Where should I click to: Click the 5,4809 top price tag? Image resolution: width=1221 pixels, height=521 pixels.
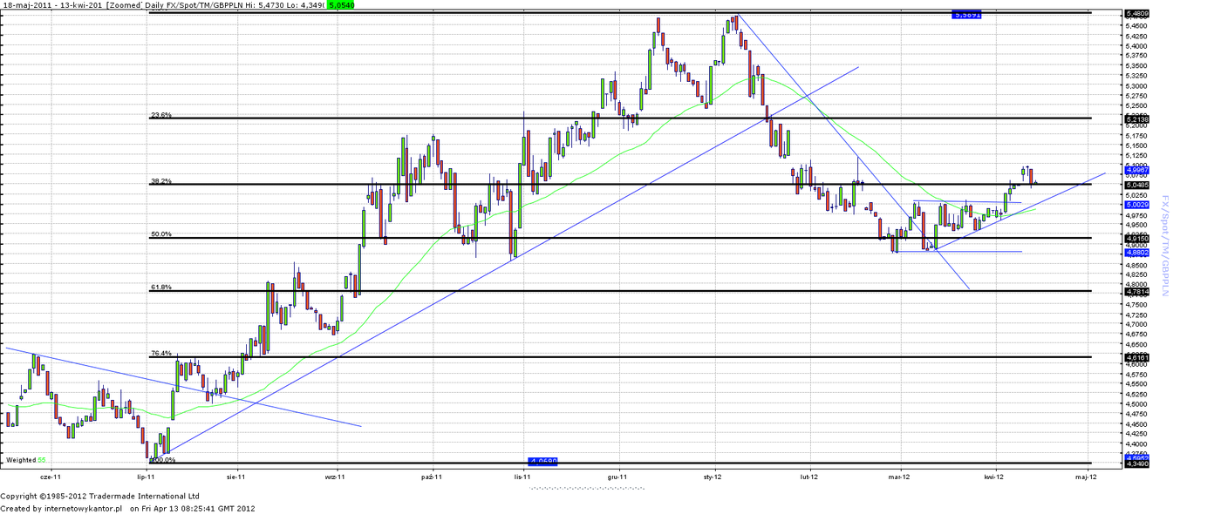pyautogui.click(x=1137, y=14)
